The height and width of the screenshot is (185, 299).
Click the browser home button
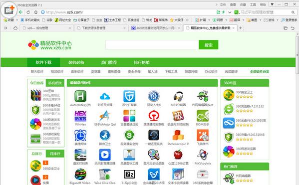click(x=35, y=12)
